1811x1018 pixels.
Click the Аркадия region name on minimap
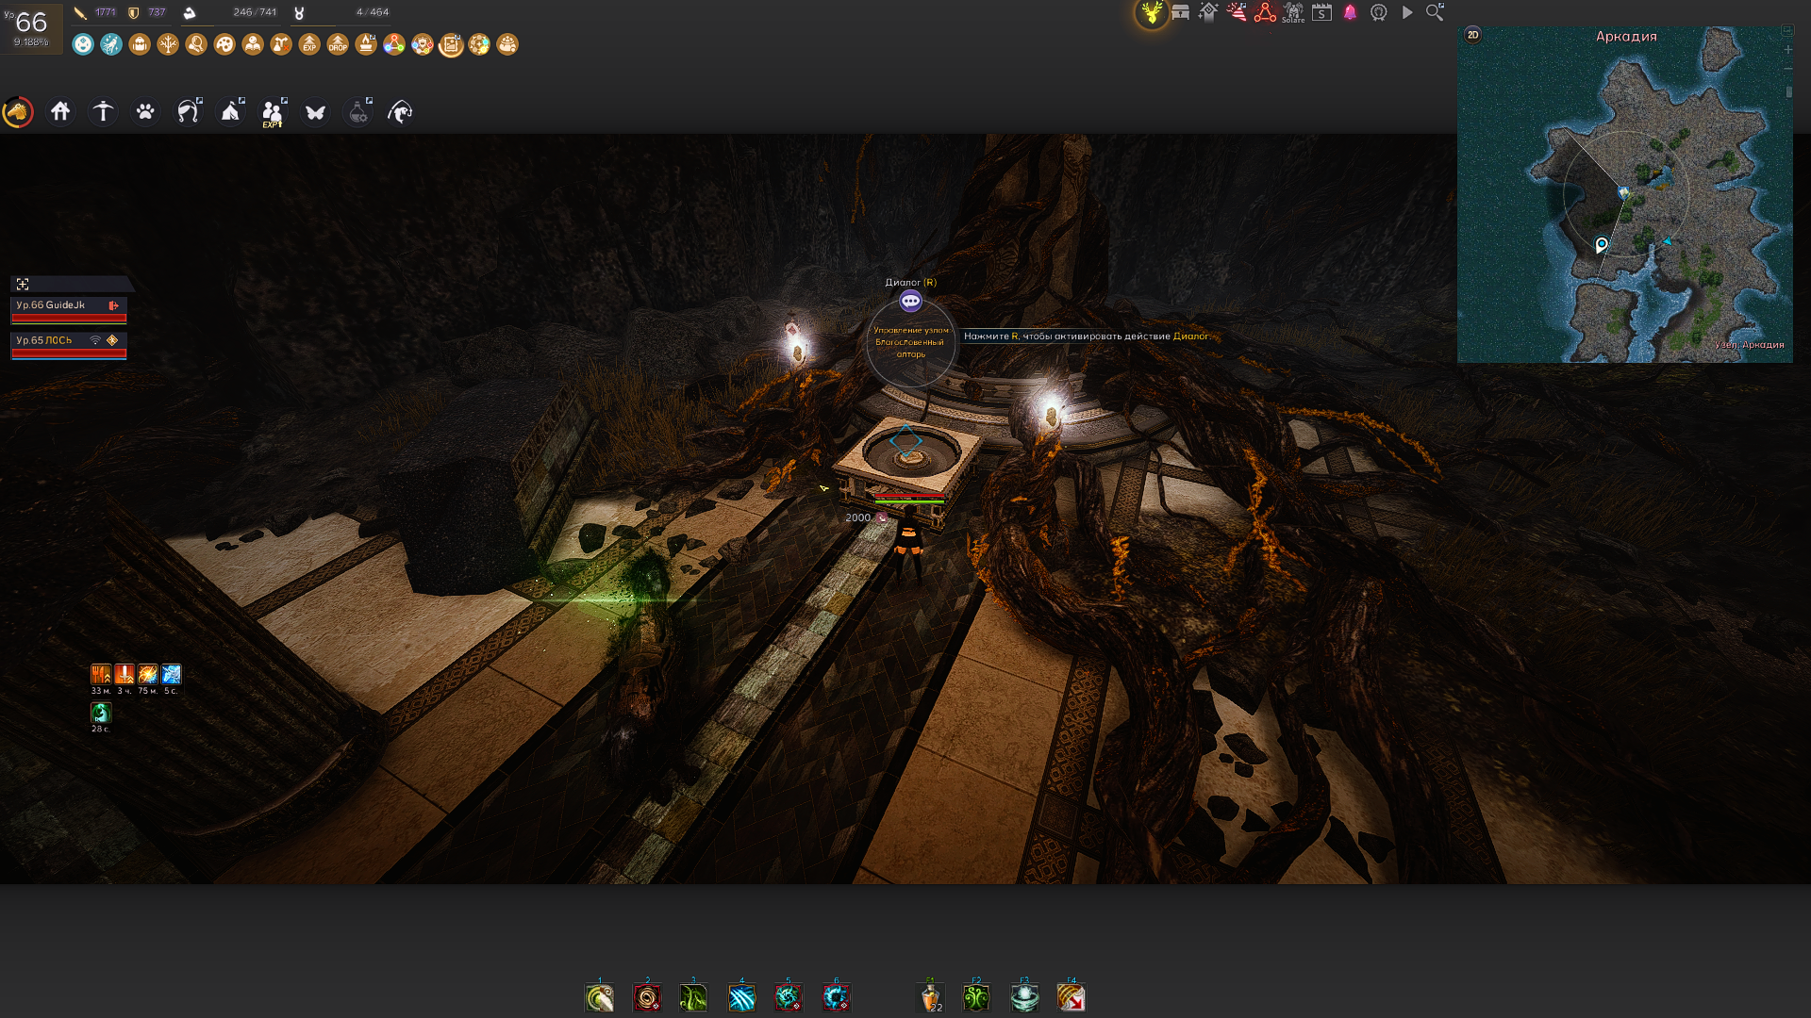(x=1626, y=36)
